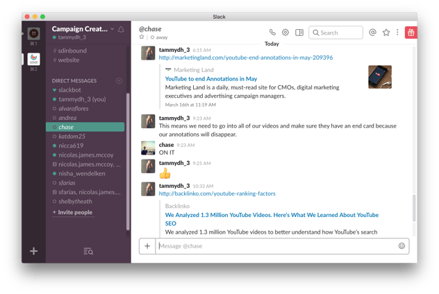Open the Campaign Creat... team menu
Image resolution: width=439 pixels, height=294 pixels.
[x=83, y=29]
